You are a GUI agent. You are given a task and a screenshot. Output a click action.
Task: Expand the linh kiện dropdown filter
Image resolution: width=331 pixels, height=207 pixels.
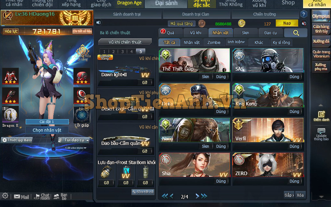[236, 42]
